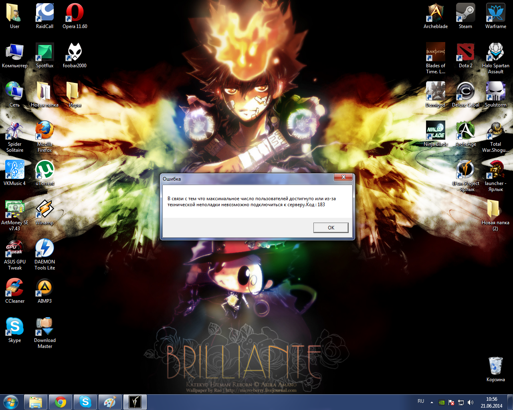Open Новая папка (2) folder
The height and width of the screenshot is (410, 513).
point(496,215)
